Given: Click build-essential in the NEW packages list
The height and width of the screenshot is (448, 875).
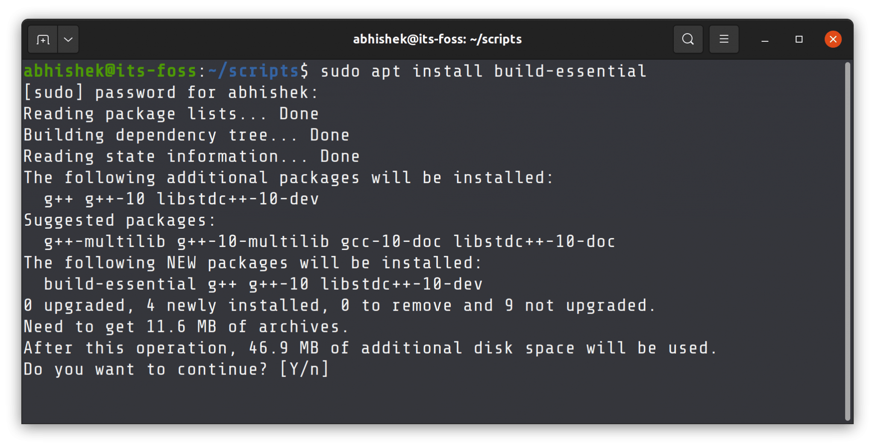Looking at the screenshot, I should point(120,284).
